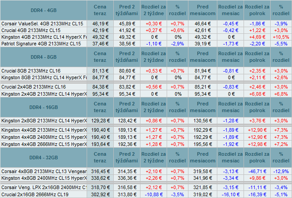This screenshot has width=292, height=198.
Task: Select "Kingston 4x4GB 2133MHz CL14 HyperX" row name
Action: click(44, 130)
